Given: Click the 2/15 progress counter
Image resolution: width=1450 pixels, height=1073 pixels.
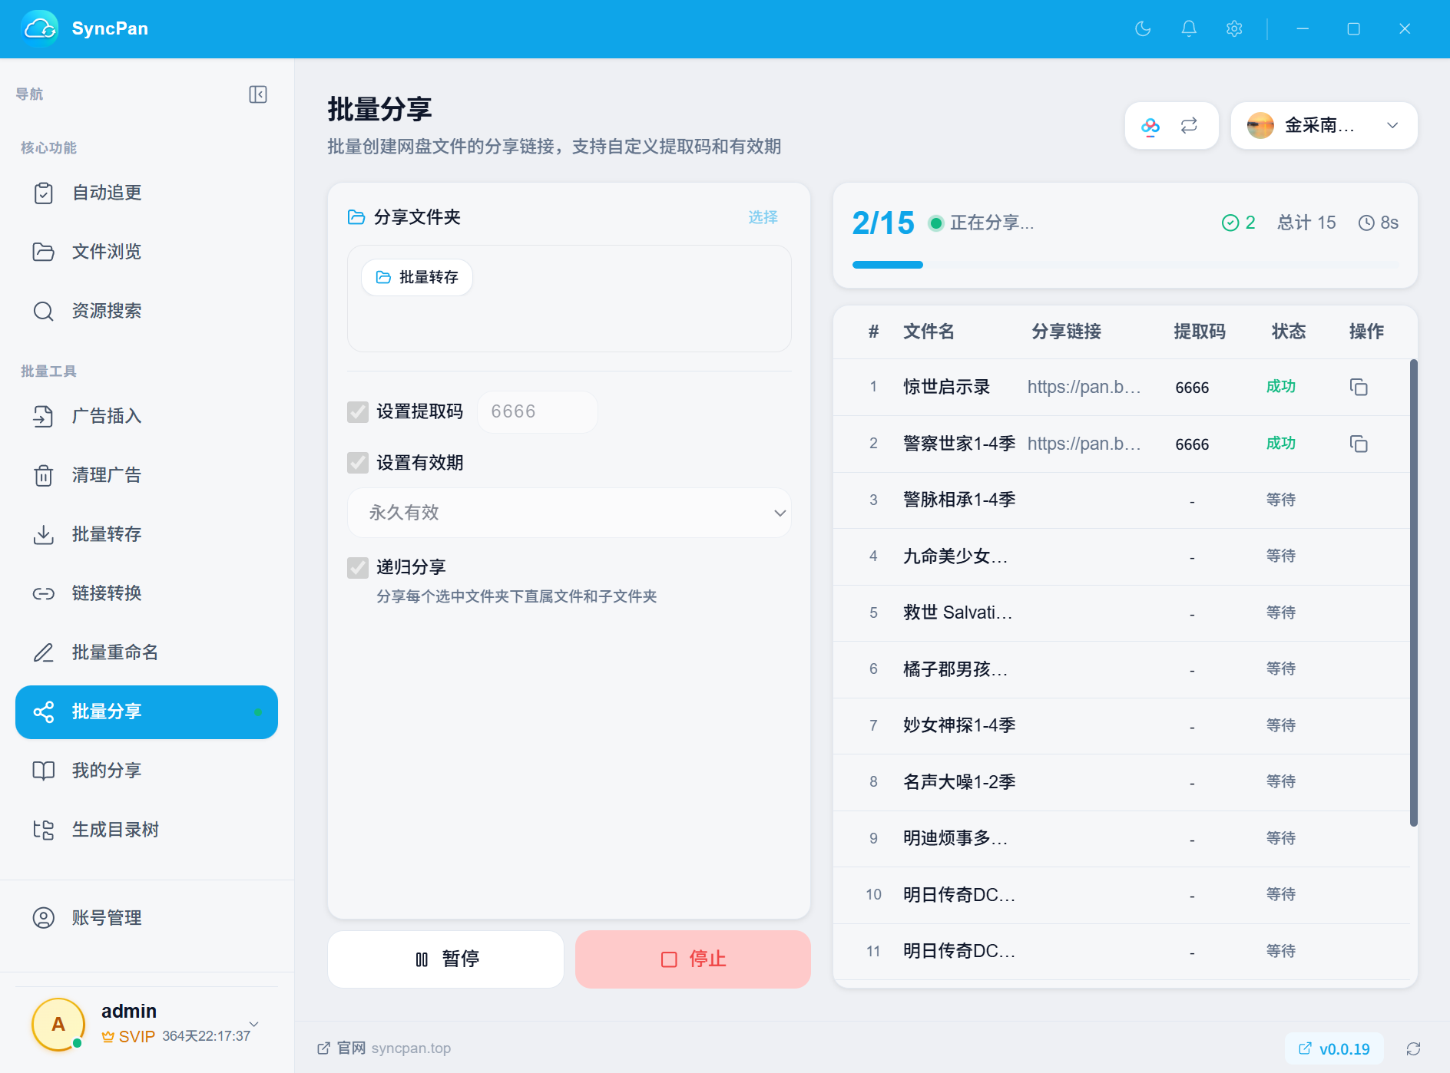Looking at the screenshot, I should [883, 223].
